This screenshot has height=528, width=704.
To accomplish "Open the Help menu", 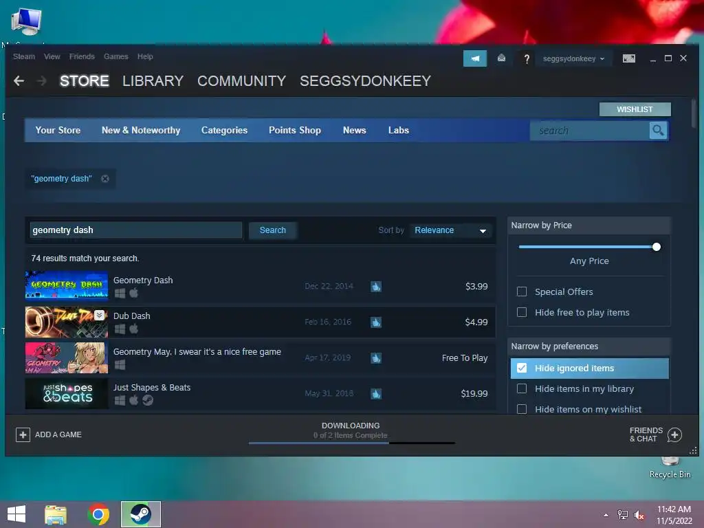I will click(x=145, y=56).
